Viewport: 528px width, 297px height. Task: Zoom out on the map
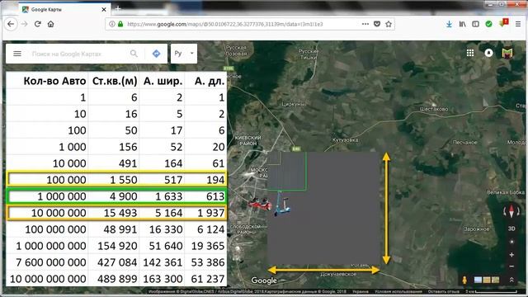pyautogui.click(x=511, y=266)
